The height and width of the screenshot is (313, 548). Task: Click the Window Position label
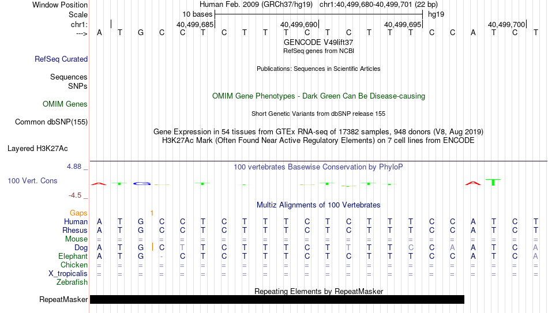60,5
